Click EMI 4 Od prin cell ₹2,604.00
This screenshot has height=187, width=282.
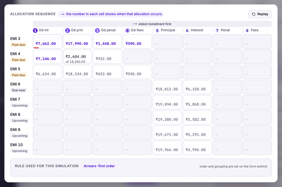(x=77, y=57)
